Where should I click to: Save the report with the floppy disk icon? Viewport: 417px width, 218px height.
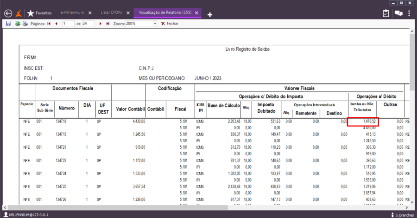click(x=8, y=24)
